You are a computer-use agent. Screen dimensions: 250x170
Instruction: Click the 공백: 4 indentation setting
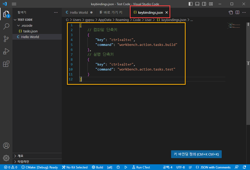pos(167,167)
